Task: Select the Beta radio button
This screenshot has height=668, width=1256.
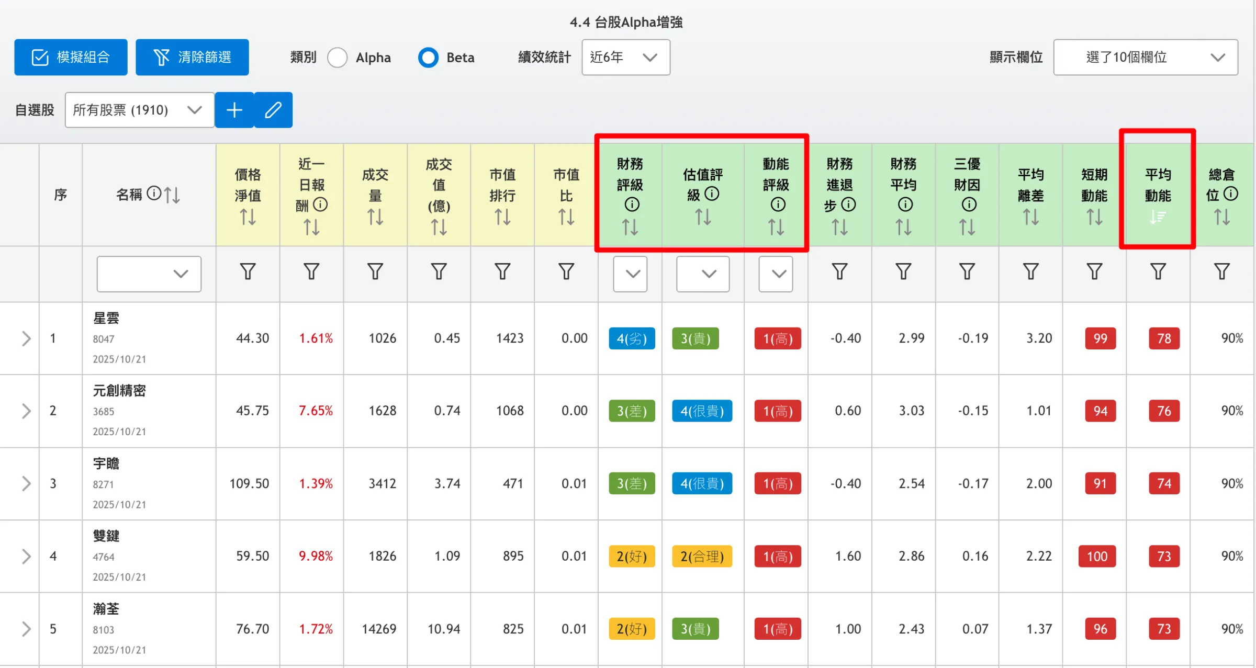Action: 428,58
